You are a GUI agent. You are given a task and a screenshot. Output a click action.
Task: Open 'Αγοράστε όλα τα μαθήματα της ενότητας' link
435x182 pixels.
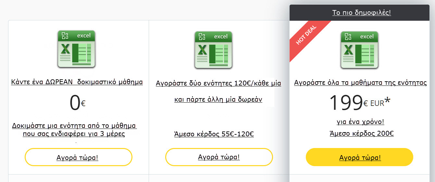[x=360, y=83]
